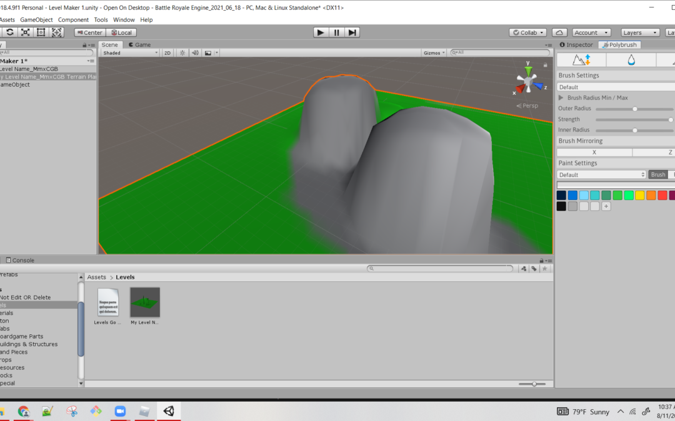Select the Brush paint mode button
The image size is (675, 421).
[x=657, y=175]
